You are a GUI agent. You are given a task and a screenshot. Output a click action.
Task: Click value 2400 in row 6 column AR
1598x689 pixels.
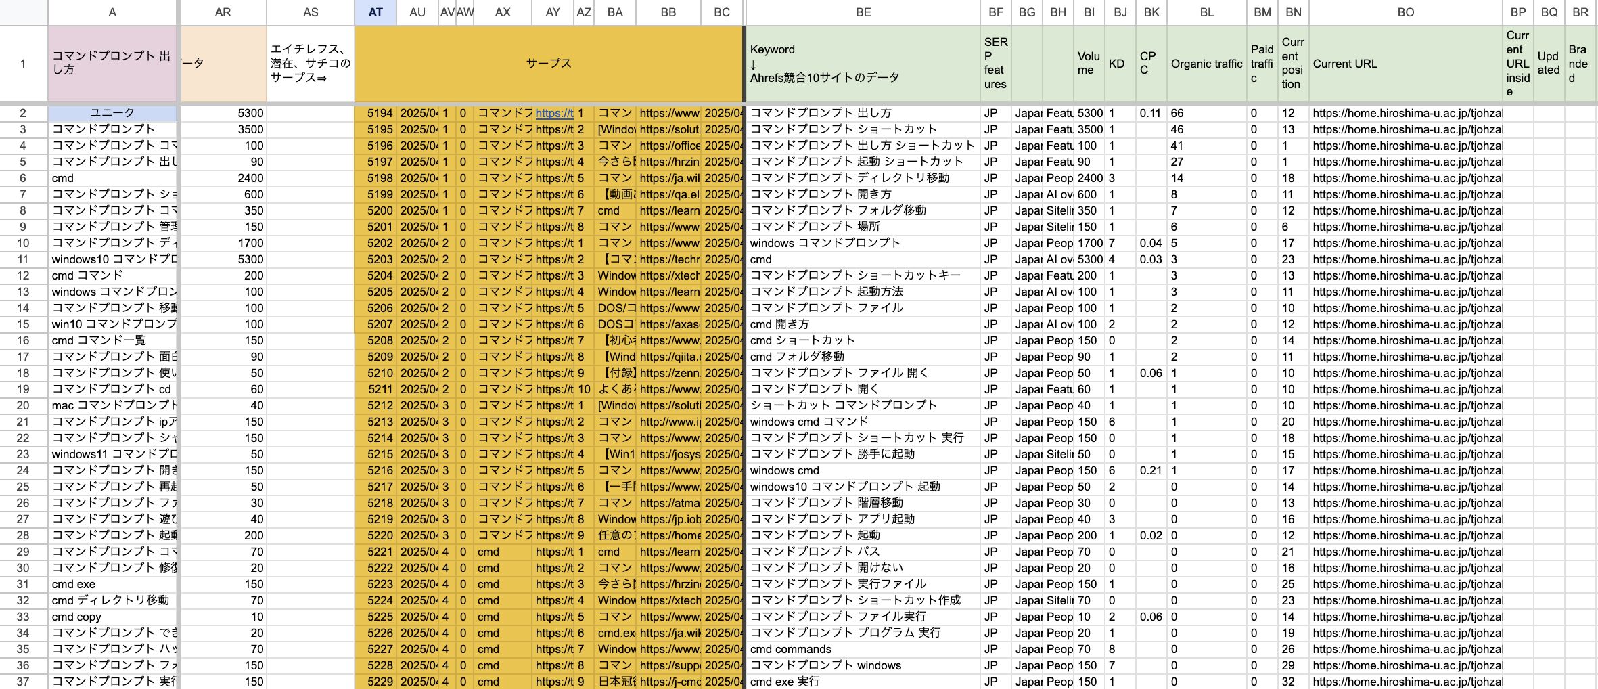point(223,178)
